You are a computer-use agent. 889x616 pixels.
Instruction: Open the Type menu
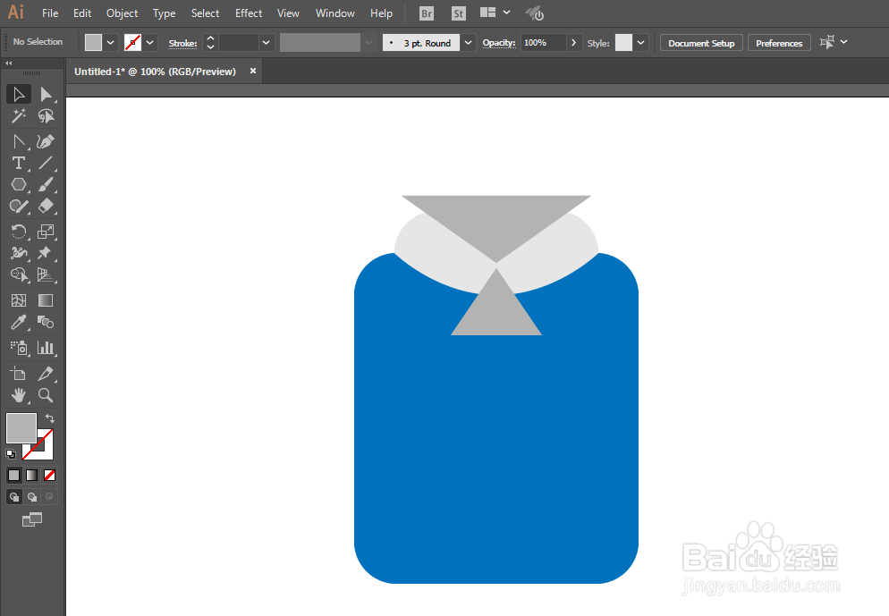[164, 13]
